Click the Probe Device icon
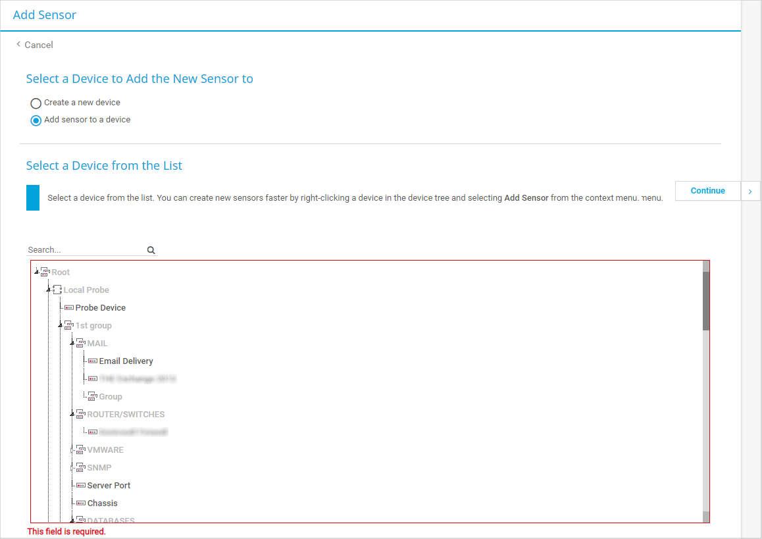This screenshot has height=539, width=762. (69, 308)
